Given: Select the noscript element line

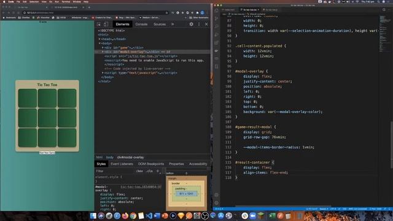Looking at the screenshot, I should [154, 60].
